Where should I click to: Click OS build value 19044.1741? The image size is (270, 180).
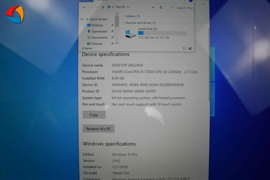[120, 173]
